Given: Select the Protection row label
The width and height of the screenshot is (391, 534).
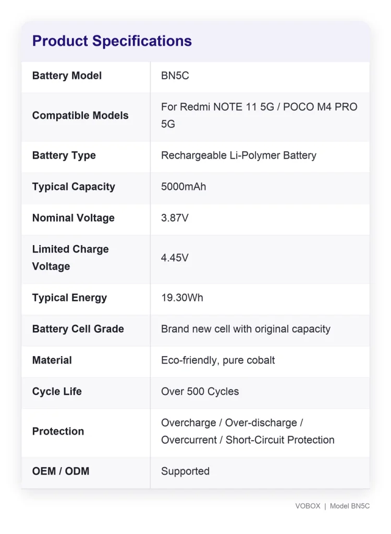Looking at the screenshot, I should [x=58, y=431].
